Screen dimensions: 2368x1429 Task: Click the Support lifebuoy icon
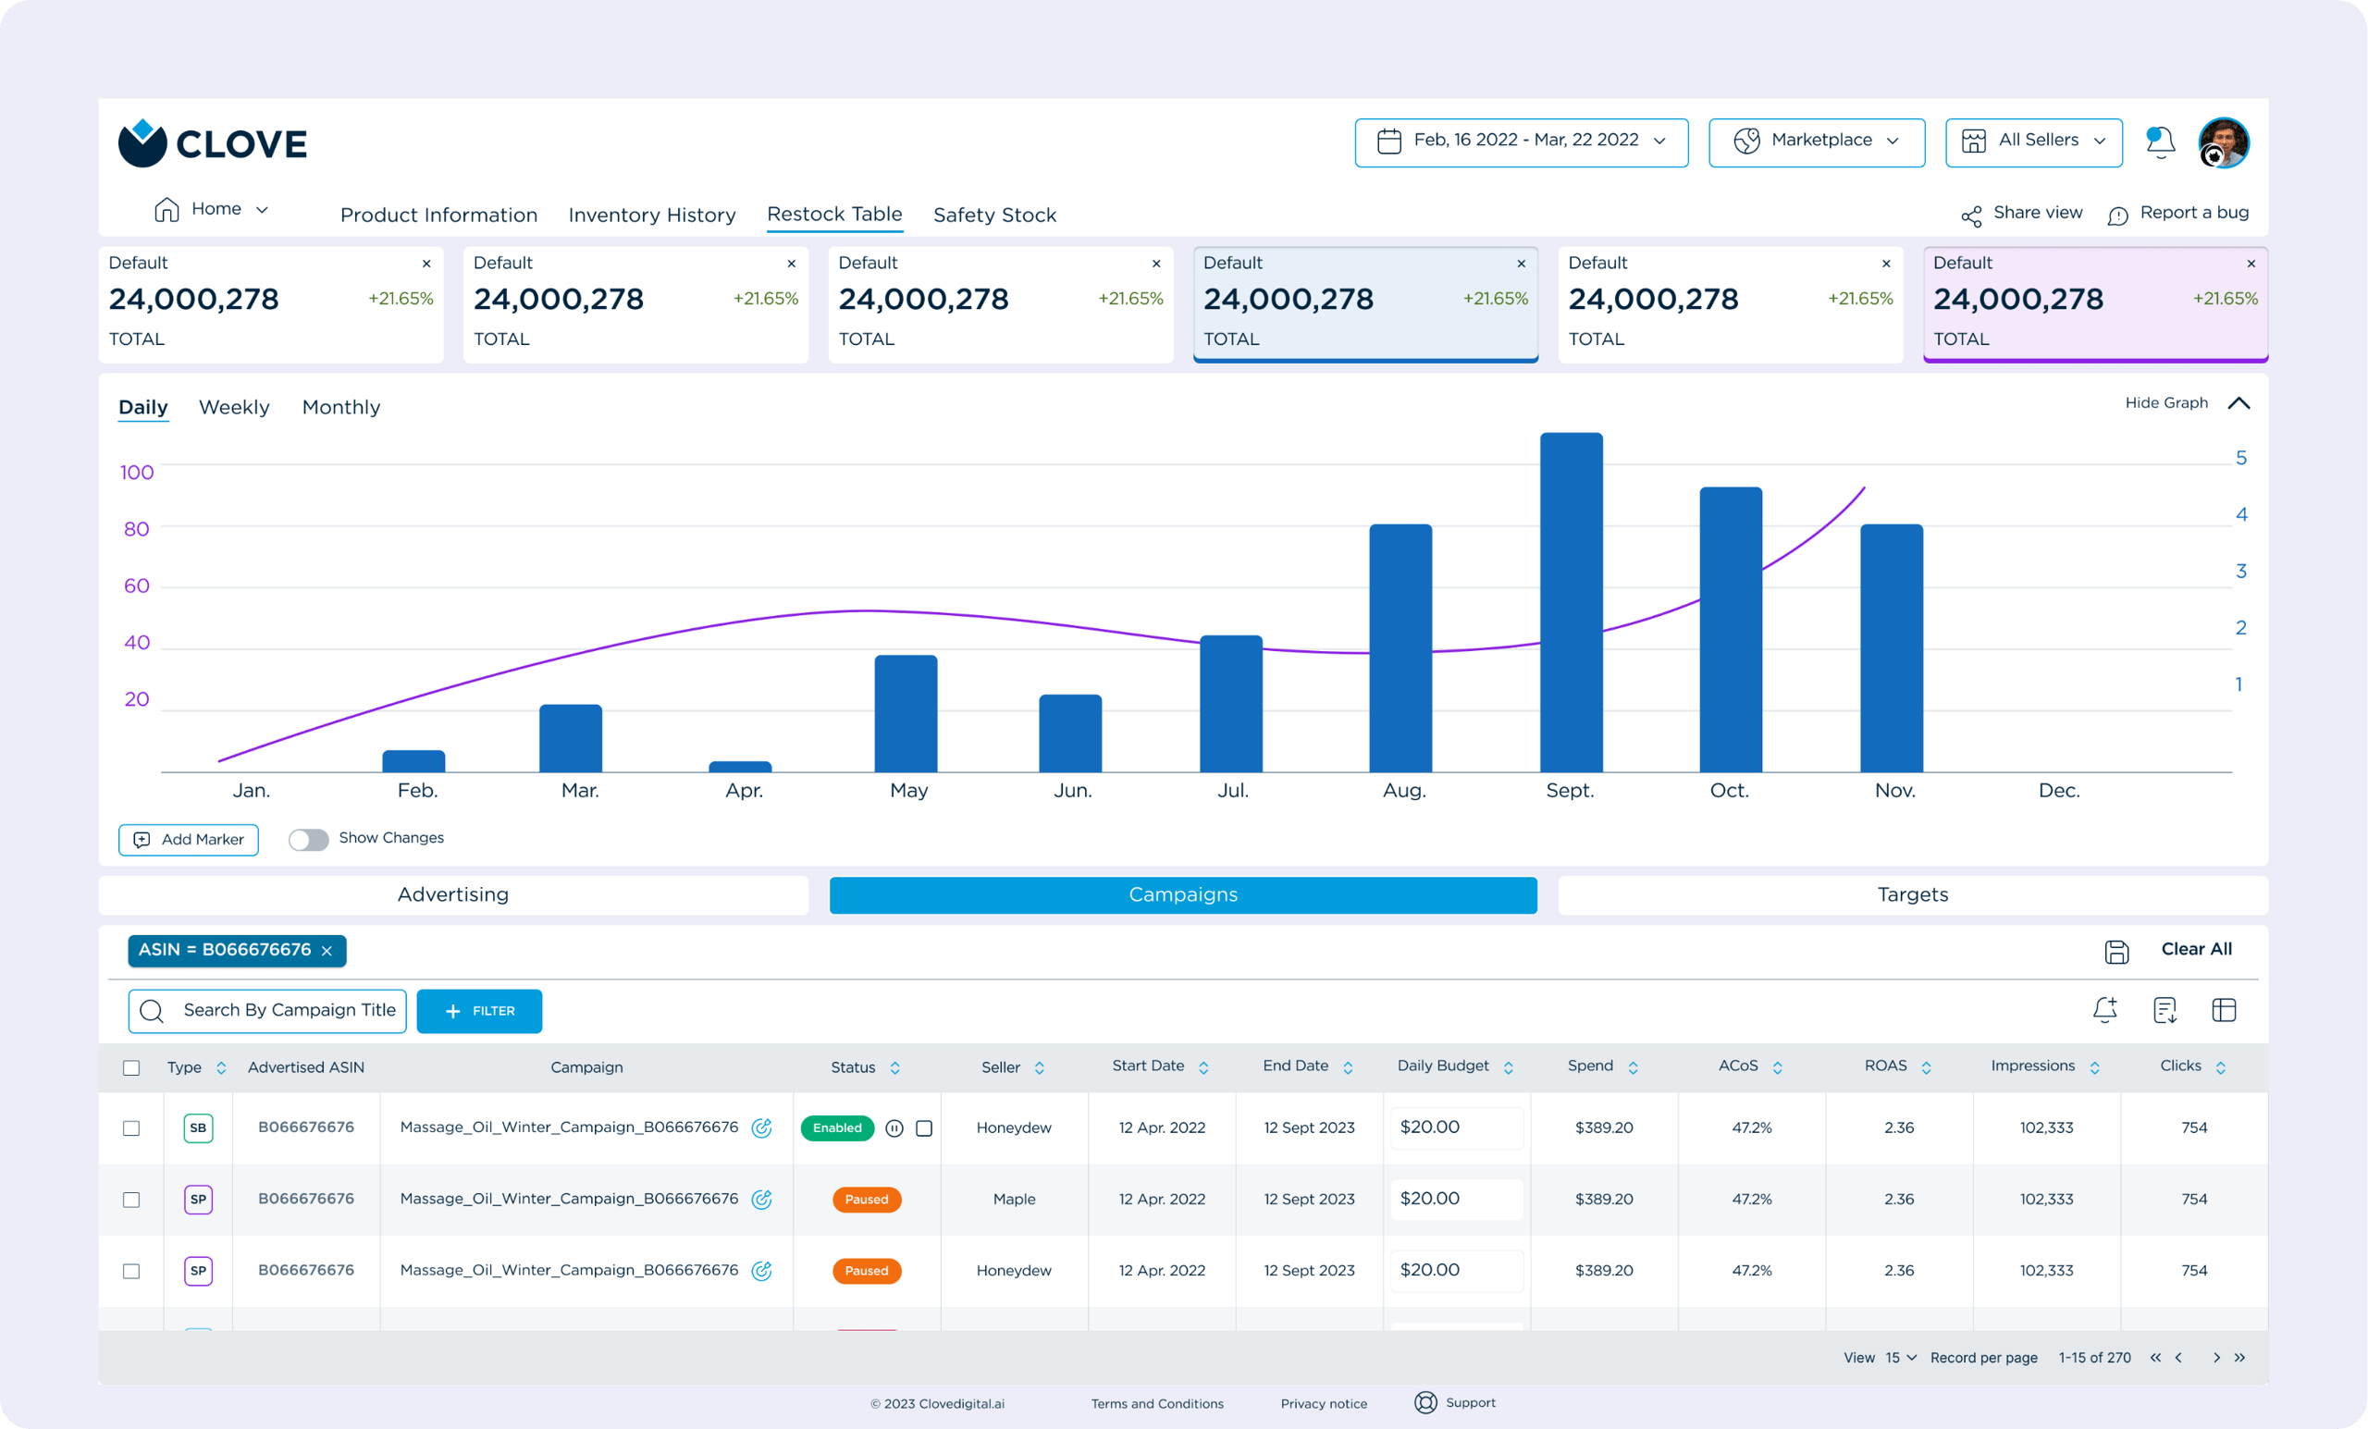pos(1425,1403)
